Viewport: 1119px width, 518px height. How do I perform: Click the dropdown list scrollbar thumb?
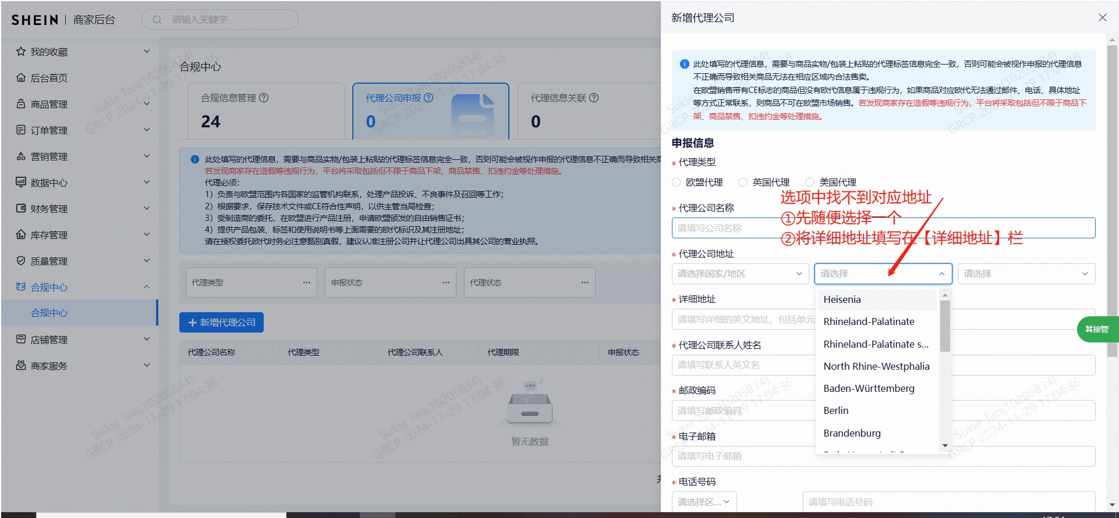[x=945, y=326]
